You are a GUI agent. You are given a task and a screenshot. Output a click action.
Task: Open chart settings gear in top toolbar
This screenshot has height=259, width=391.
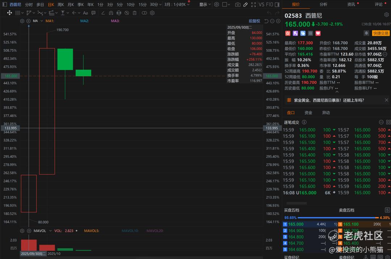point(217,4)
